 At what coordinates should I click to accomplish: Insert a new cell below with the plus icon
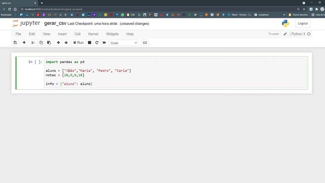(x=24, y=43)
